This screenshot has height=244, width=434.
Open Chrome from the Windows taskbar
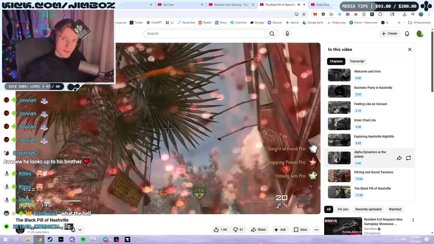(39, 240)
